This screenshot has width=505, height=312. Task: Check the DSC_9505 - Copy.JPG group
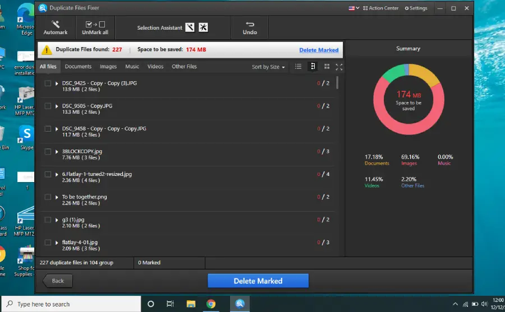tap(48, 106)
